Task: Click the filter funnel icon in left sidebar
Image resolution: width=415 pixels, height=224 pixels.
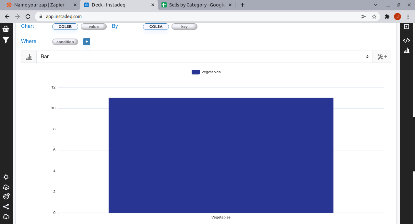Action: (x=6, y=40)
